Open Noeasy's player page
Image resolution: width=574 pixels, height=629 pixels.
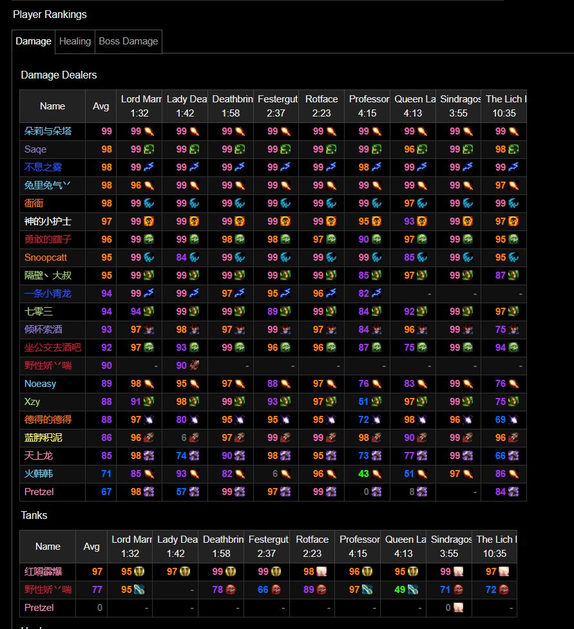(x=41, y=384)
